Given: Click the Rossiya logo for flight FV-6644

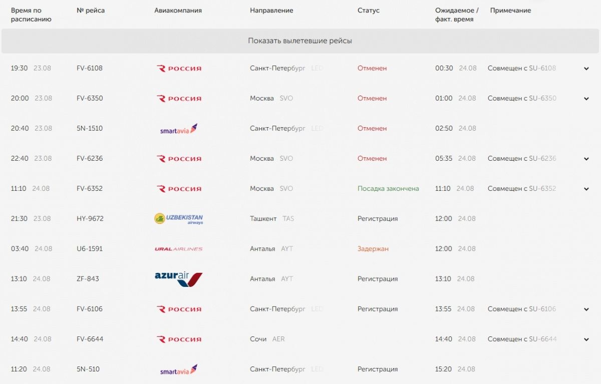Looking at the screenshot, I should pos(179,339).
